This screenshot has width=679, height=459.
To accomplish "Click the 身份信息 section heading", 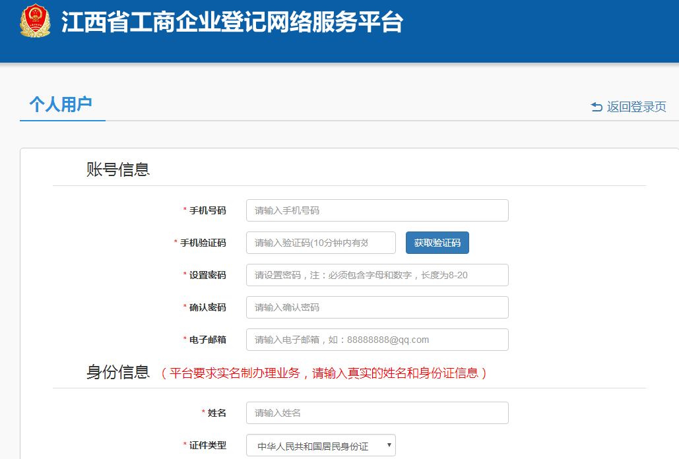I will click(117, 372).
